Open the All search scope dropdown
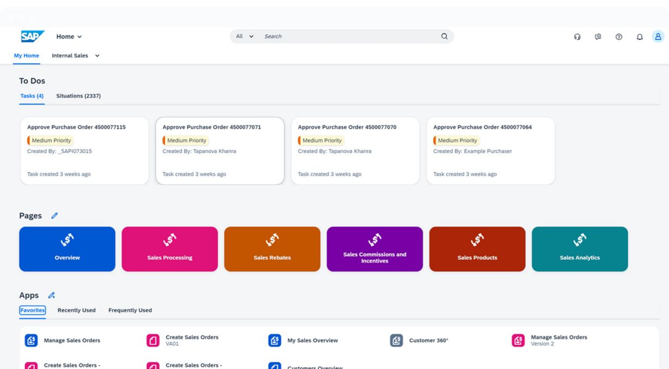 click(245, 36)
